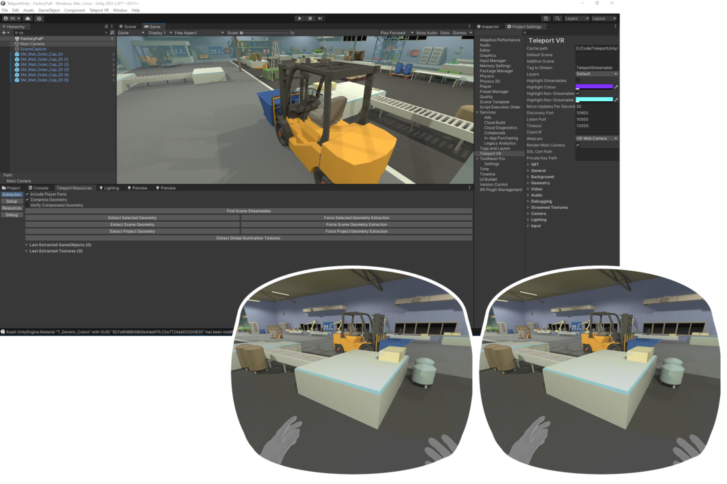Viewport: 727px width, 484px height.
Task: Click the Highlight Colour eyedropper
Action: (x=616, y=87)
